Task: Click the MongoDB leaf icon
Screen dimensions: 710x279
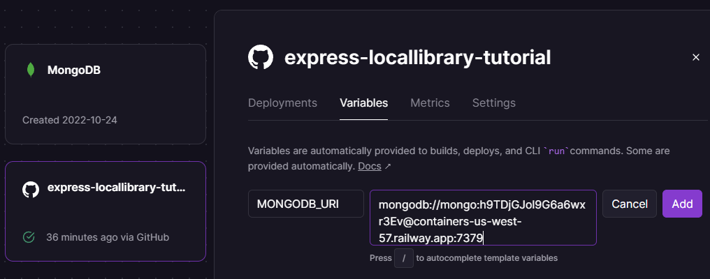Action: [31, 70]
